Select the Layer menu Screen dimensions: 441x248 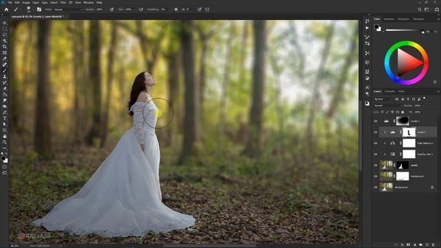[36, 3]
